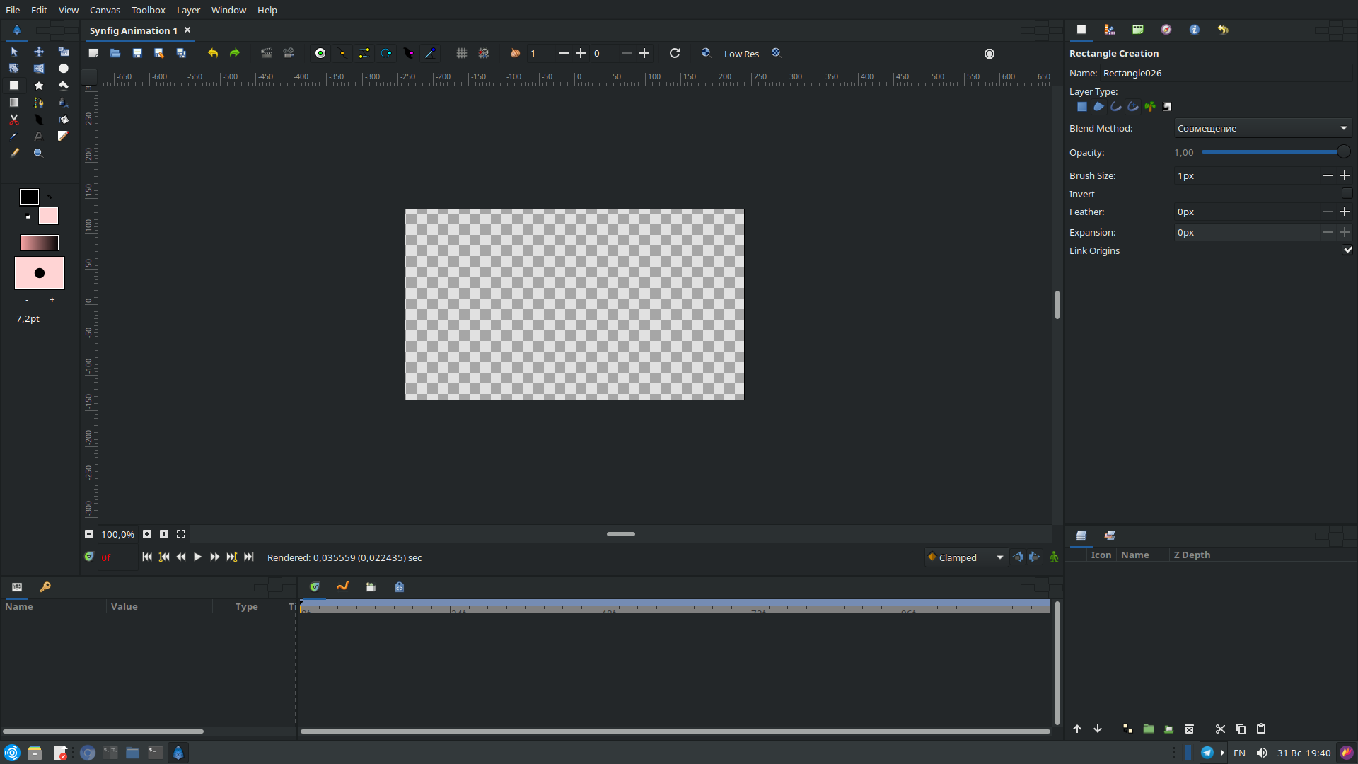Select the Text tool

pyautogui.click(x=39, y=136)
